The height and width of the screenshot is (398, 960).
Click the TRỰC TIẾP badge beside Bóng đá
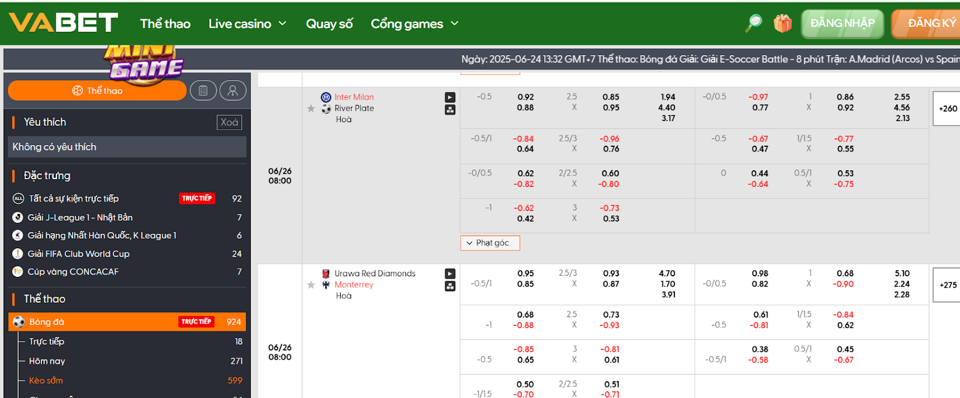(x=197, y=322)
